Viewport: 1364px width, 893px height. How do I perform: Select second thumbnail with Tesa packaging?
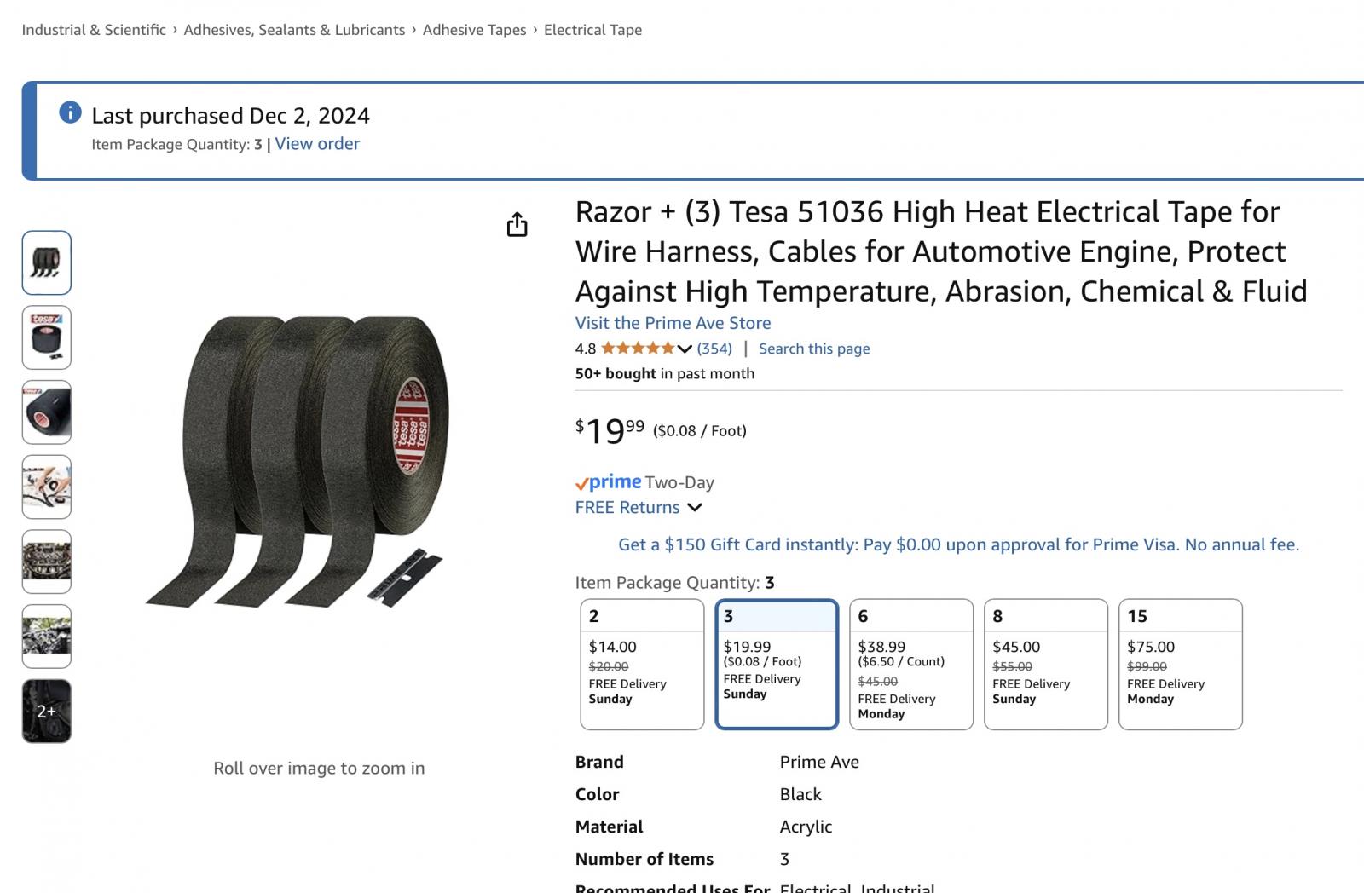tap(46, 337)
